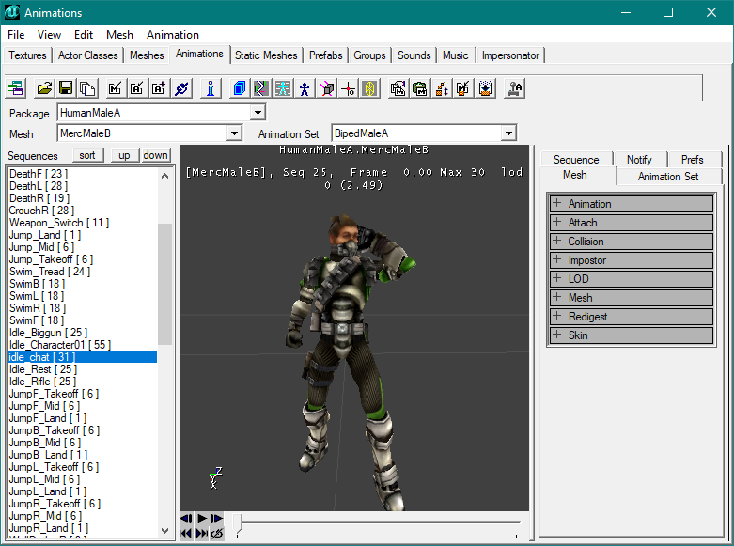The height and width of the screenshot is (546, 734).
Task: Open the Edit menu
Action: (x=84, y=35)
